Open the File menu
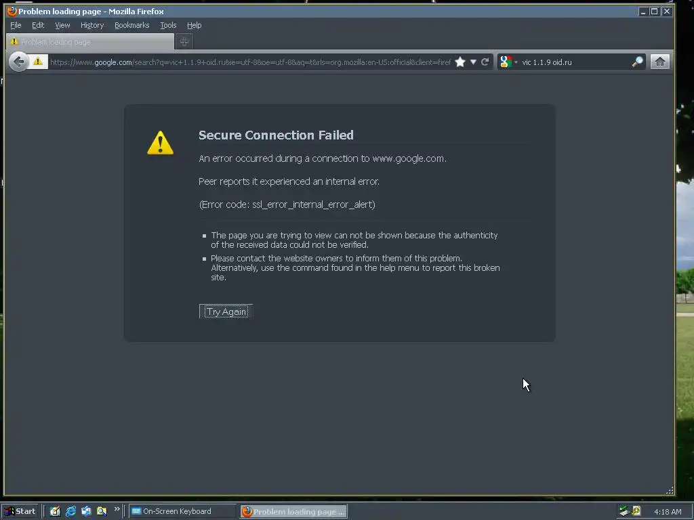This screenshot has height=520, width=694. pos(16,25)
